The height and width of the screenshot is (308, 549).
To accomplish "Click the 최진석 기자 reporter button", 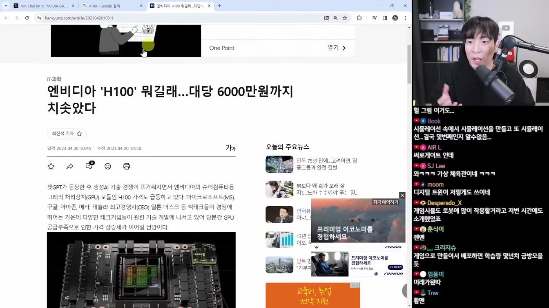I will (67, 134).
